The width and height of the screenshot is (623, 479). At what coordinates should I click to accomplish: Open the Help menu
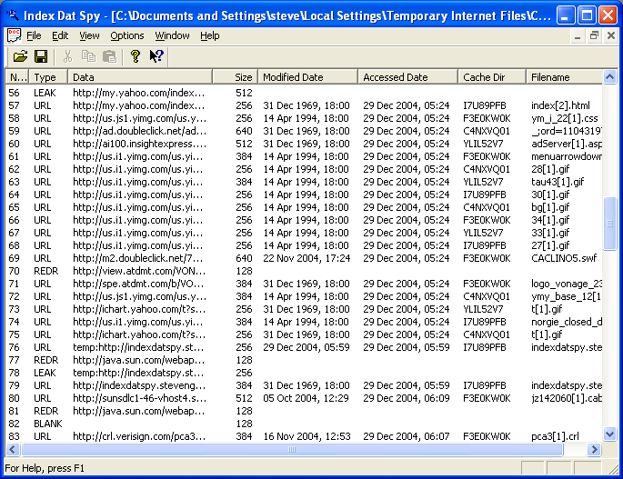click(x=210, y=35)
